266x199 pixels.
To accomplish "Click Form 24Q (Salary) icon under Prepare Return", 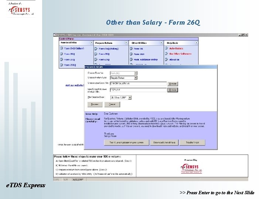I will (x=96, y=49).
